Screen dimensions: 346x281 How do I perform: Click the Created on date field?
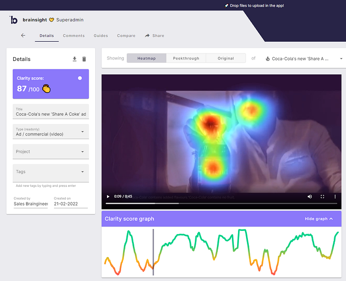[71, 202]
